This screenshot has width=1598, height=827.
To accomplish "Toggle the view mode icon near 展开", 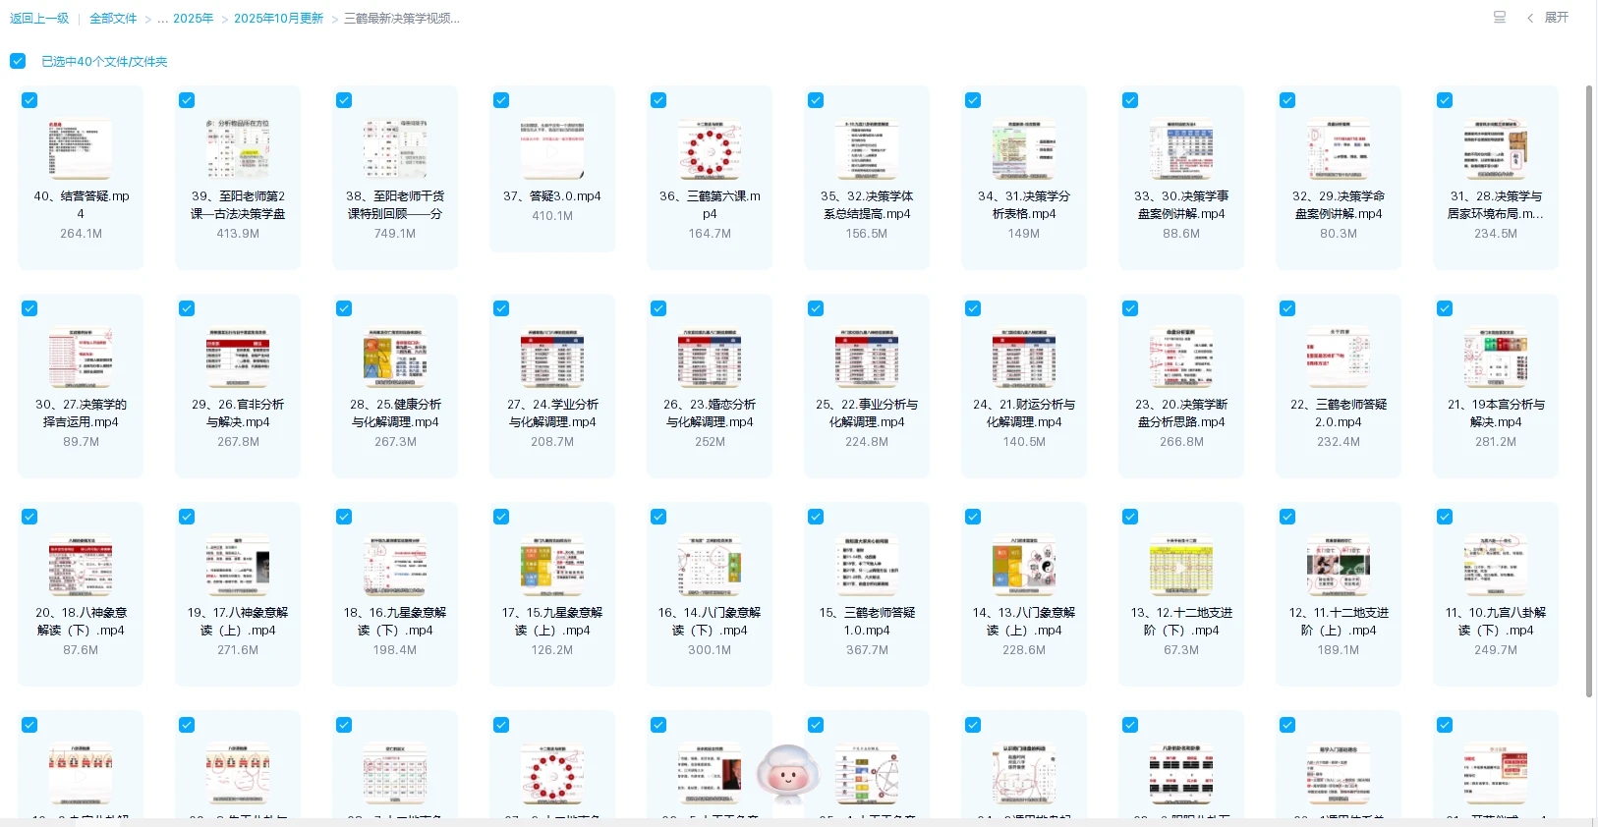I will click(1500, 18).
